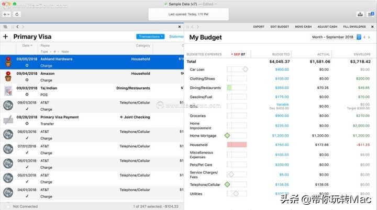Viewport: 377px width, 210px height.
Task: Click the green diamond marker for Home Mortgage
Action: [x=227, y=135]
